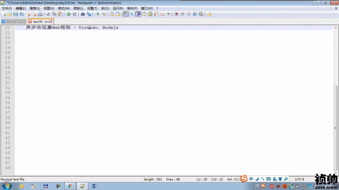
Task: Toggle the indent guide toolbar button
Action: click(x=138, y=14)
